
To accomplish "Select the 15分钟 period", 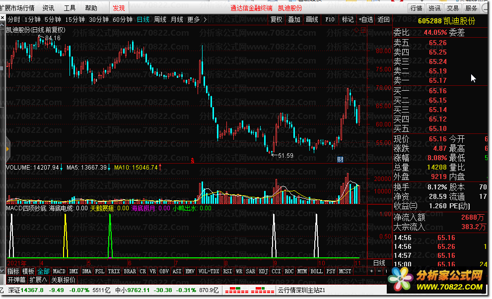I will [x=75, y=19].
